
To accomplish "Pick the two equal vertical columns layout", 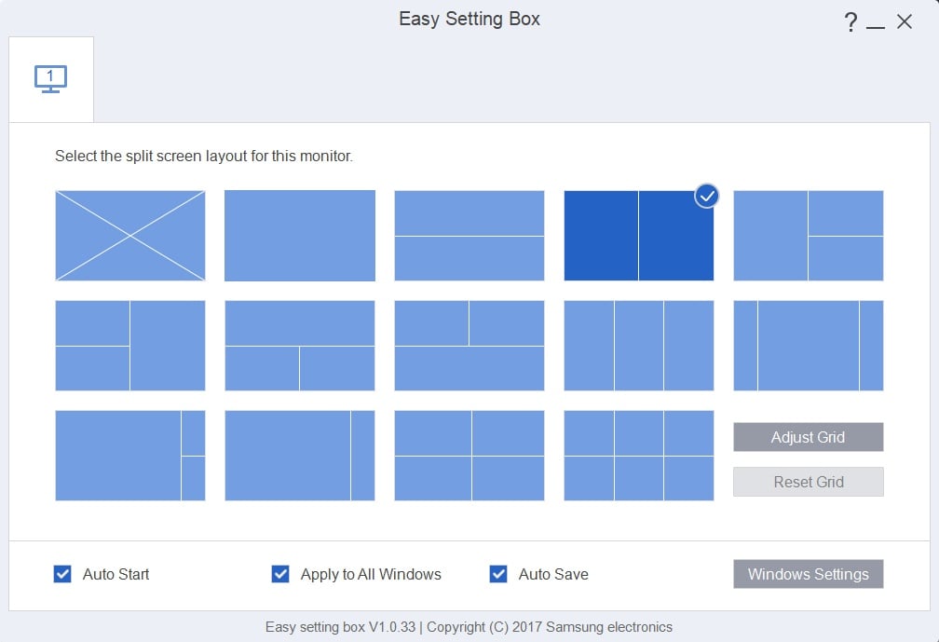I will (639, 236).
